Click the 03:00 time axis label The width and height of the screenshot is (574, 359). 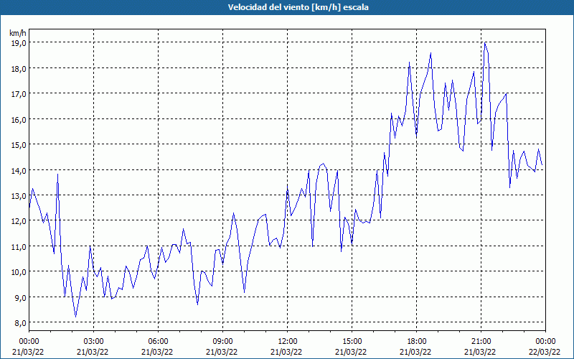94,342
